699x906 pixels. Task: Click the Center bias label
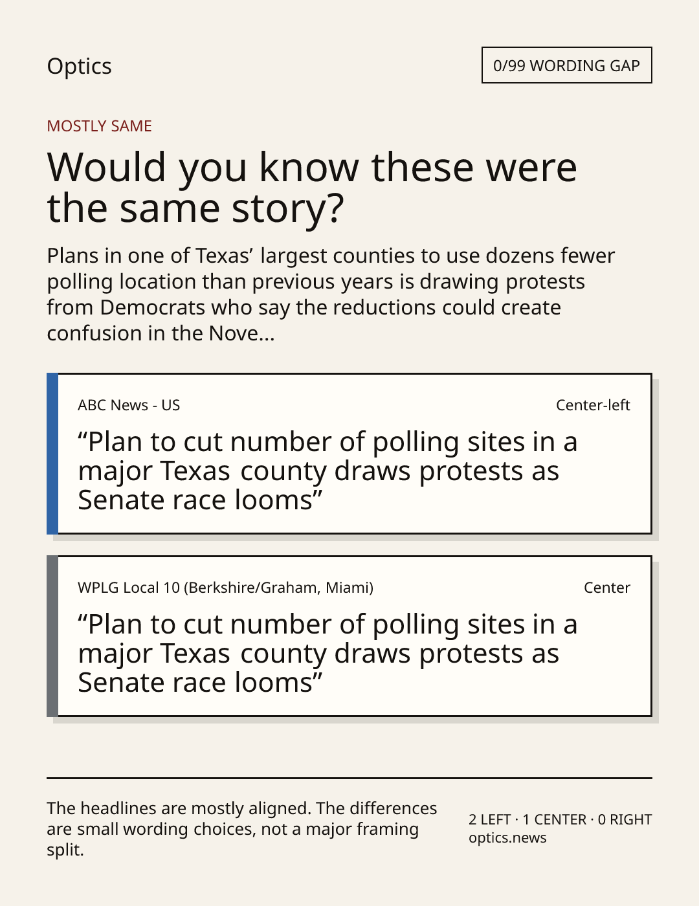pos(607,588)
